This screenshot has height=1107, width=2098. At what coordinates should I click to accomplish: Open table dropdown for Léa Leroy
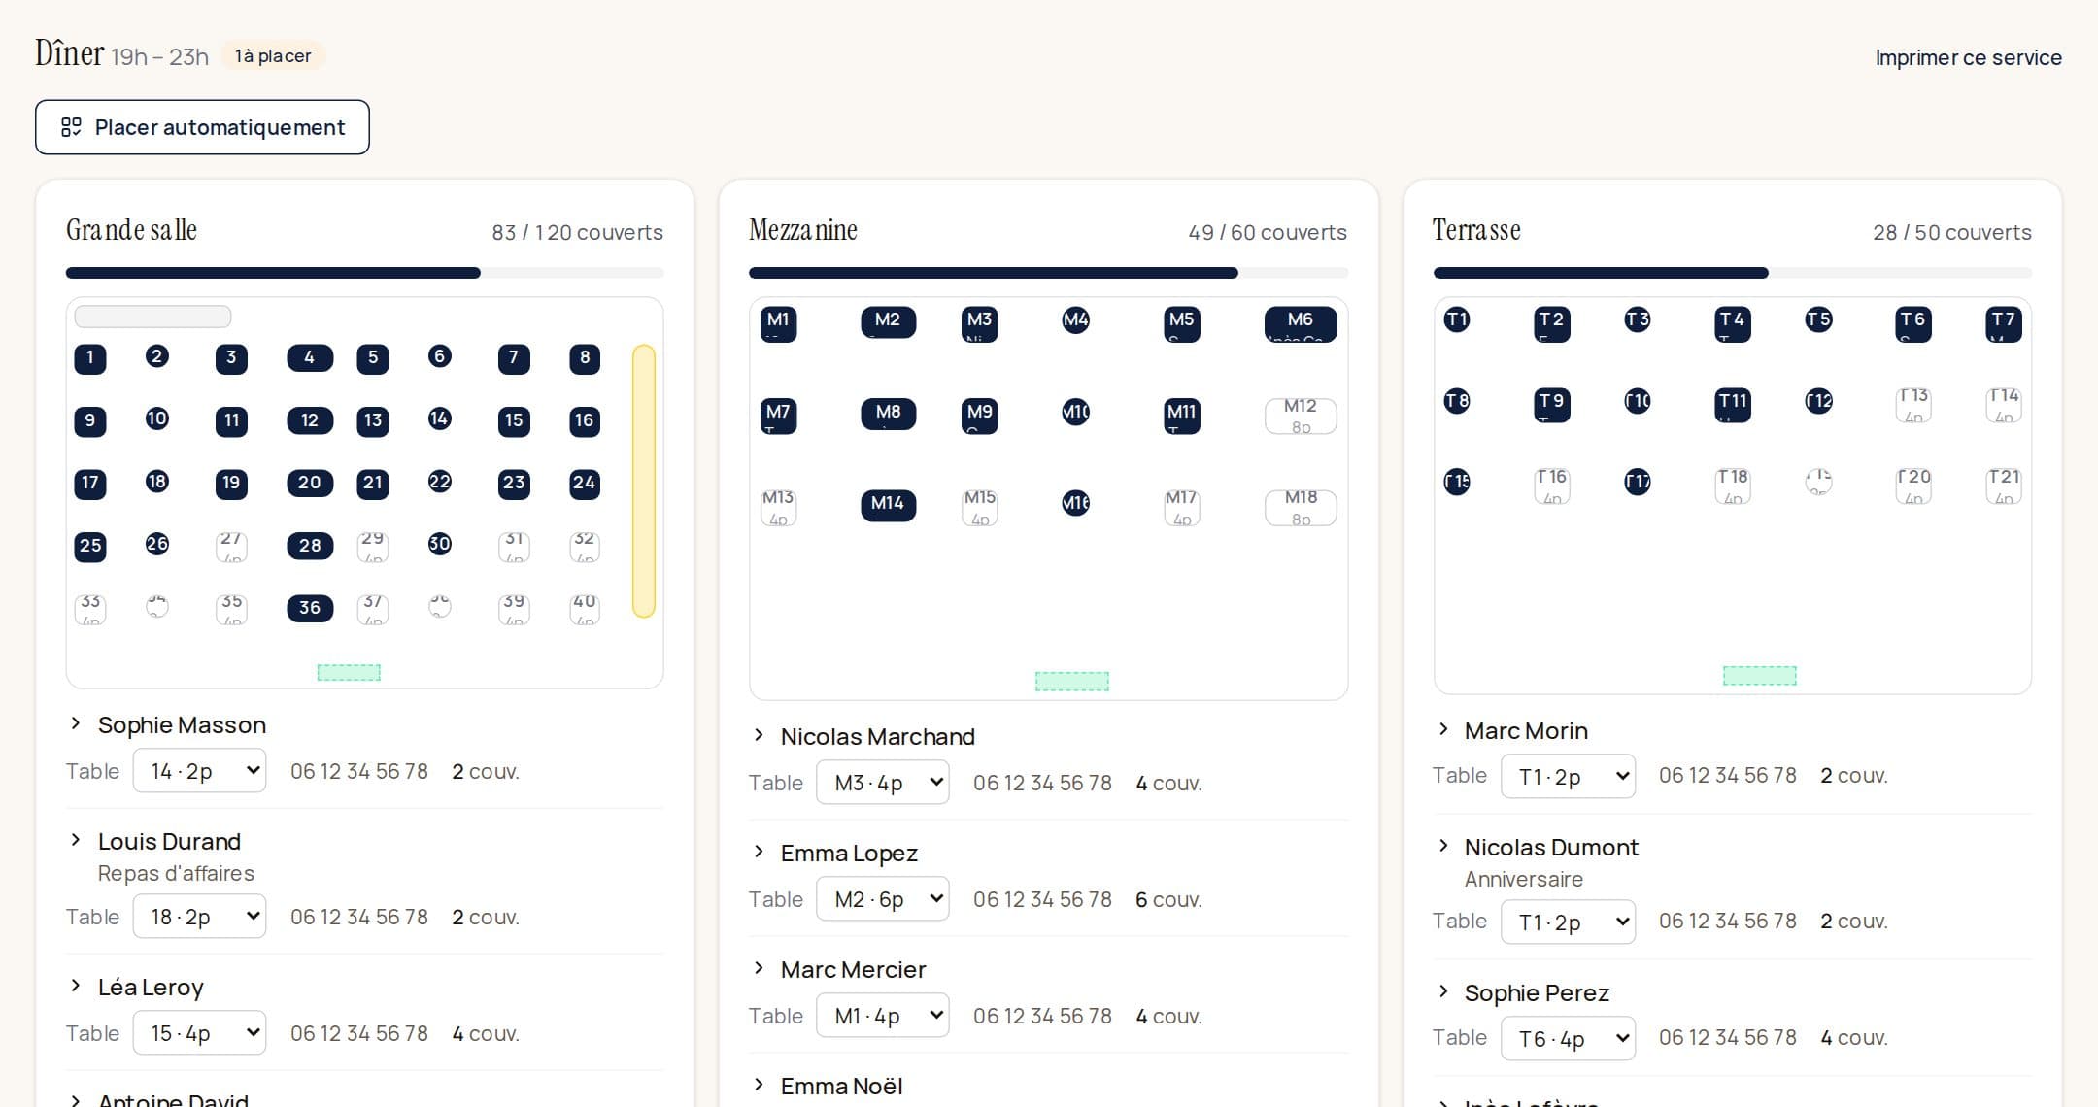(199, 1033)
